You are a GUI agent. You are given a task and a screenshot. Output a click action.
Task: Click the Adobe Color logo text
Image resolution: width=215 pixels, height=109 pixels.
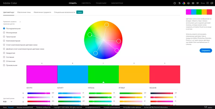pyautogui.click(x=10, y=3)
